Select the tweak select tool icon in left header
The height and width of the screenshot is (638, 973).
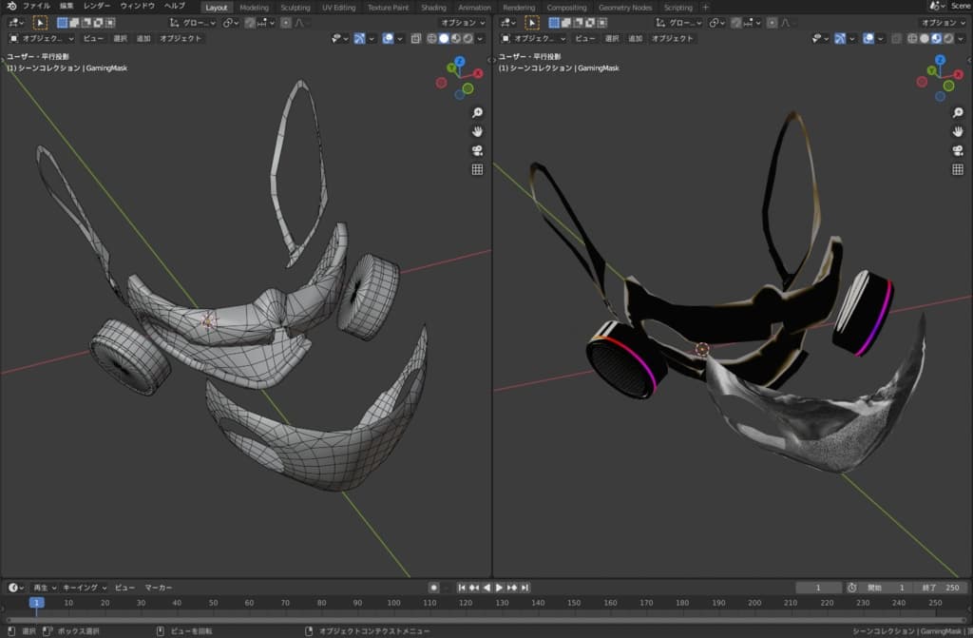[x=40, y=22]
